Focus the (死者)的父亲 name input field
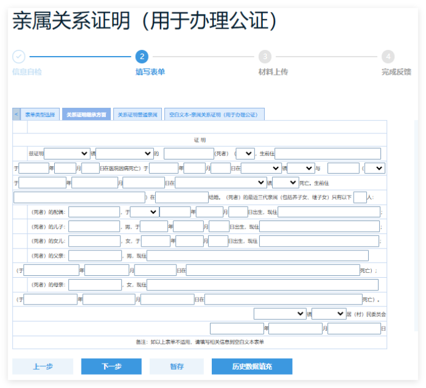Viewport: 426px width, 388px height. pos(94,256)
